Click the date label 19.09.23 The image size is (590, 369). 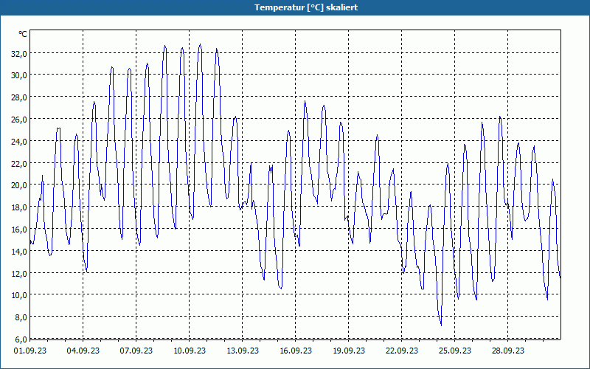point(349,351)
